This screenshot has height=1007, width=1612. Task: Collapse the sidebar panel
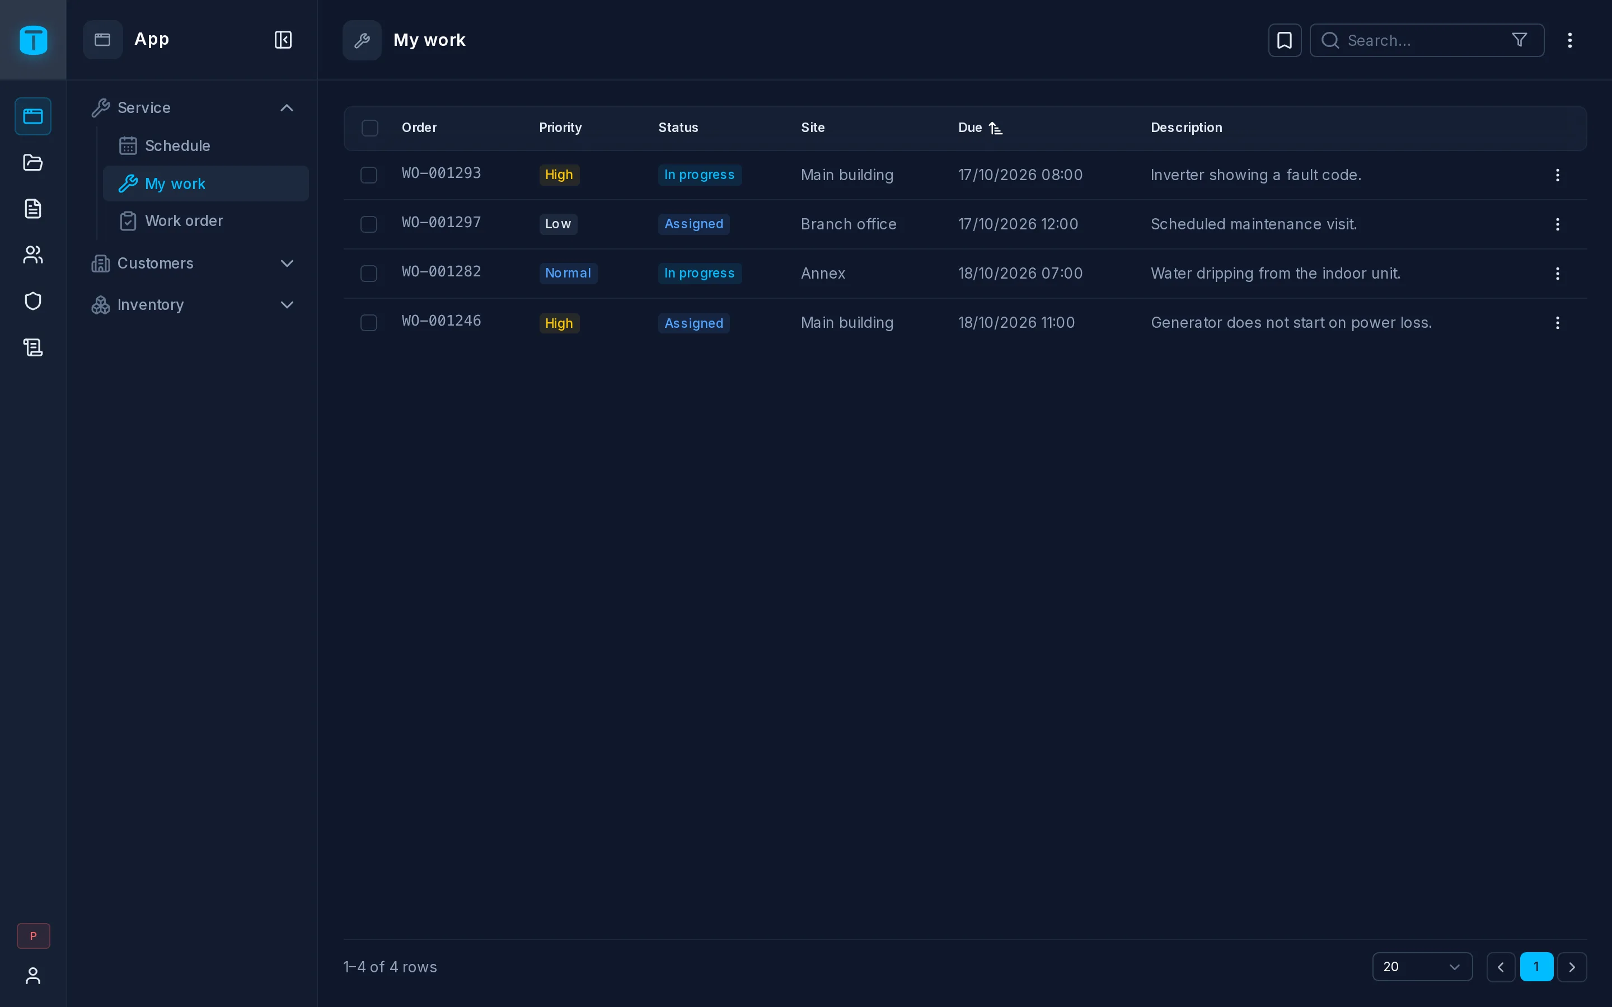coord(283,40)
